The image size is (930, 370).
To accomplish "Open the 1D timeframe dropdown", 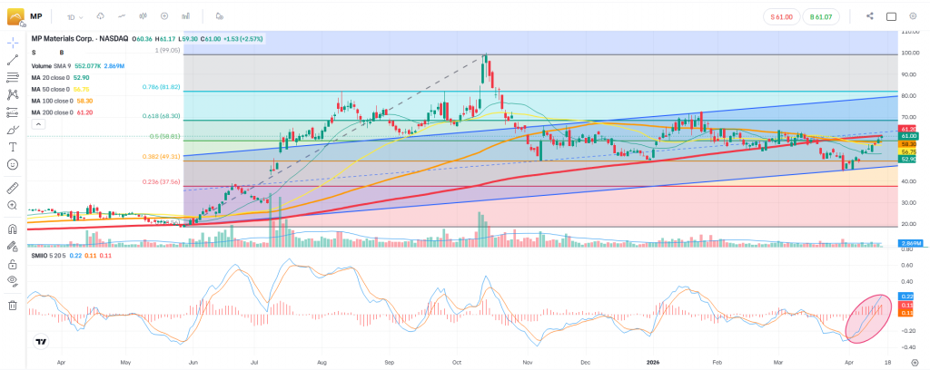I will (75, 15).
